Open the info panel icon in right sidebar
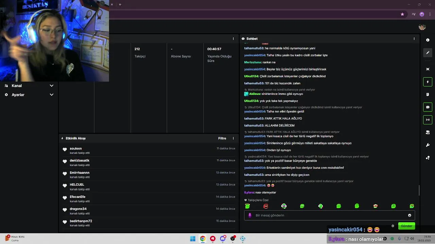This screenshot has width=435, height=244. [x=428, y=40]
